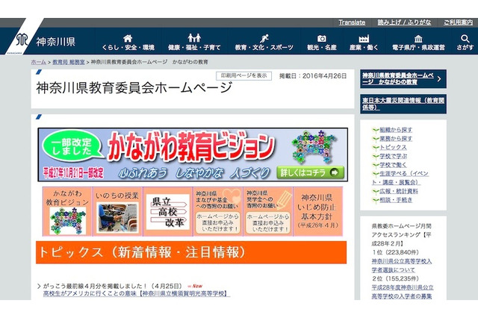
Task: Click 詳しくはコチラ green button
Action: 311,172
